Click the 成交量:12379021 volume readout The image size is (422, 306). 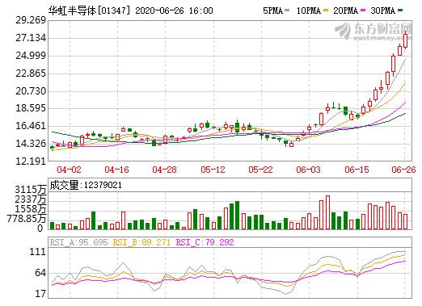(x=86, y=185)
